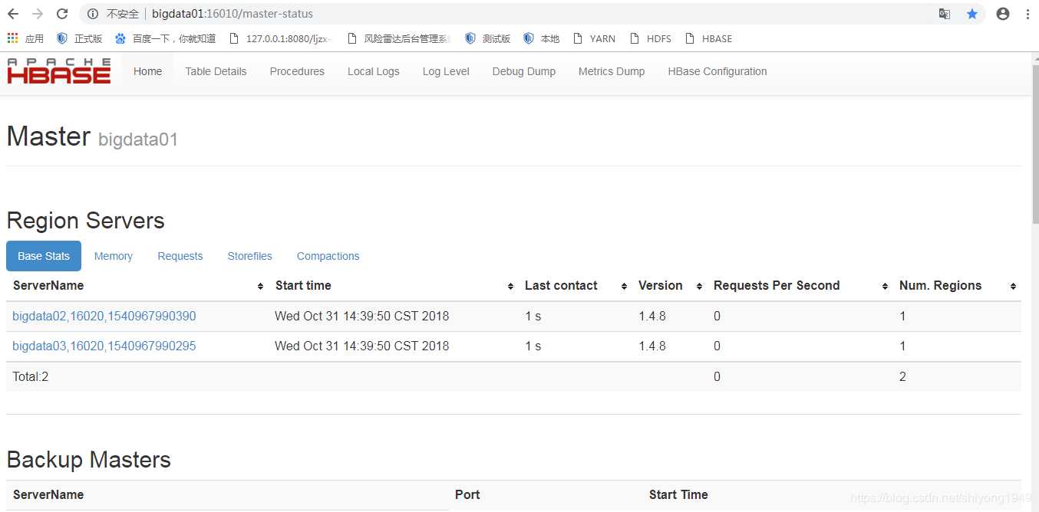The height and width of the screenshot is (512, 1039).
Task: Switch to the Memory tab
Action: click(114, 256)
